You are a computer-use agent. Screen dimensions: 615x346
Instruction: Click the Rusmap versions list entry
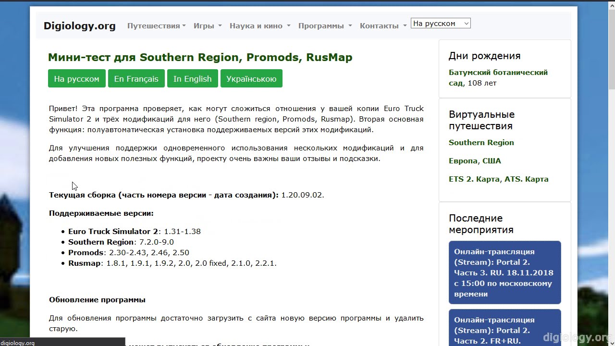(172, 263)
